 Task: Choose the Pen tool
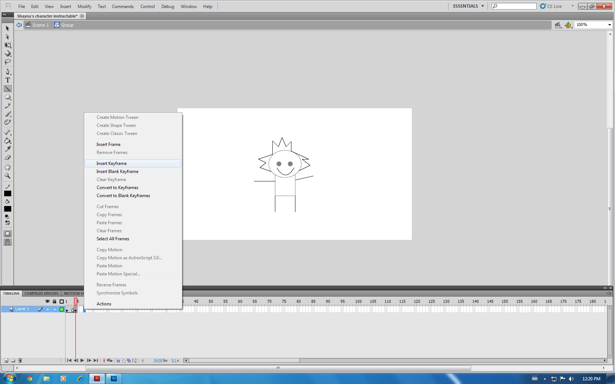tap(7, 72)
